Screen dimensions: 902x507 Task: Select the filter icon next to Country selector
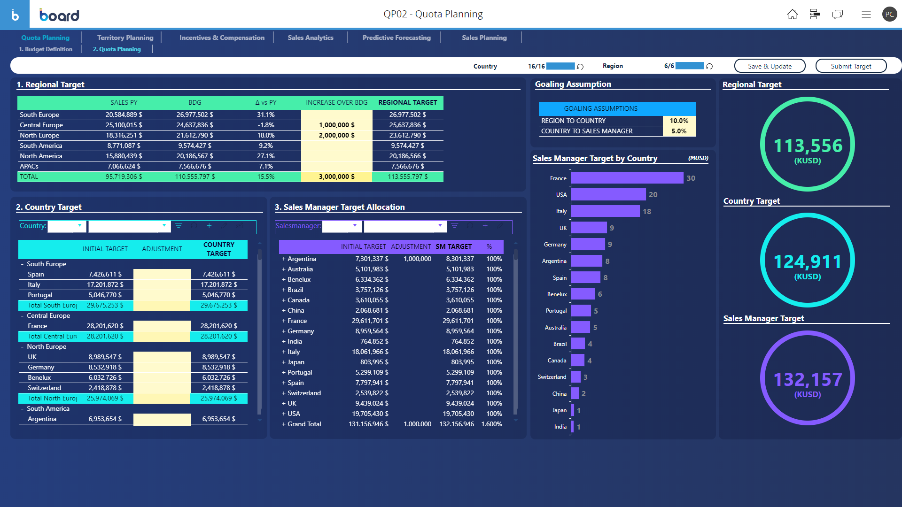pyautogui.click(x=179, y=226)
